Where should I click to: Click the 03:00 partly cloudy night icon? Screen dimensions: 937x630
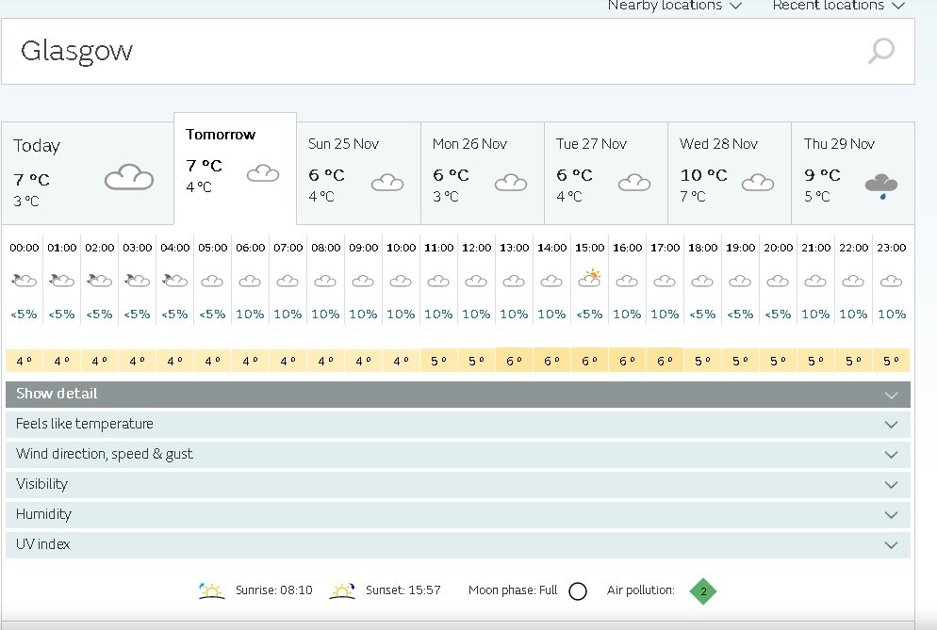(x=137, y=280)
